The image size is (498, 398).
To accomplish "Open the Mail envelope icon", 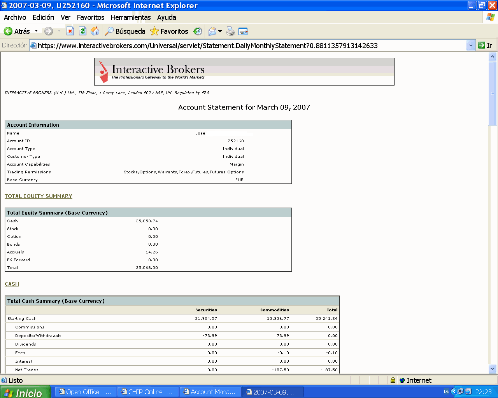I will pyautogui.click(x=212, y=31).
